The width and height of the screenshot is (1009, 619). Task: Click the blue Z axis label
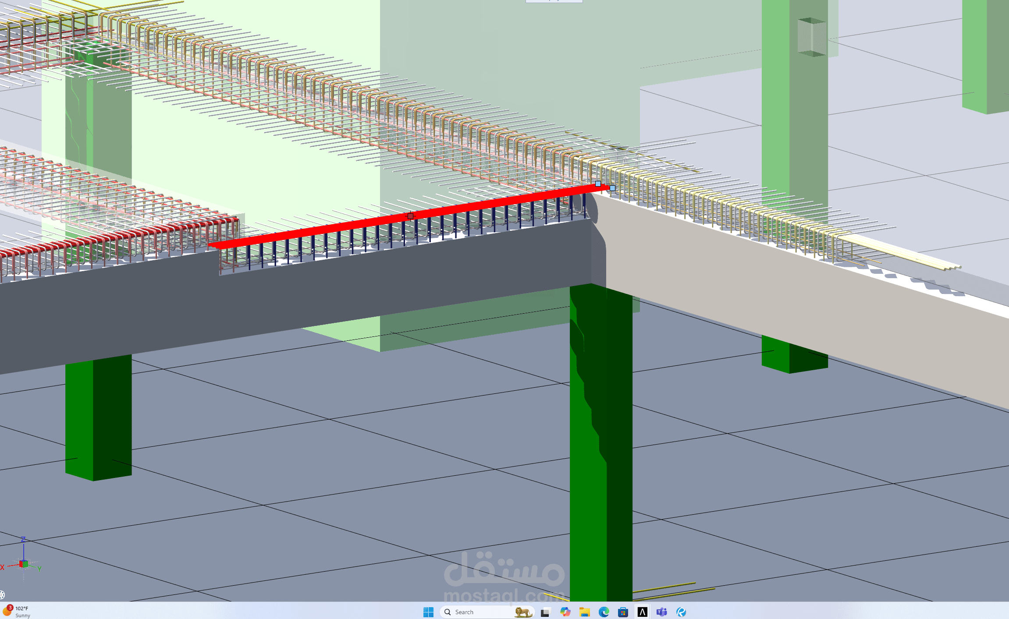click(x=23, y=539)
